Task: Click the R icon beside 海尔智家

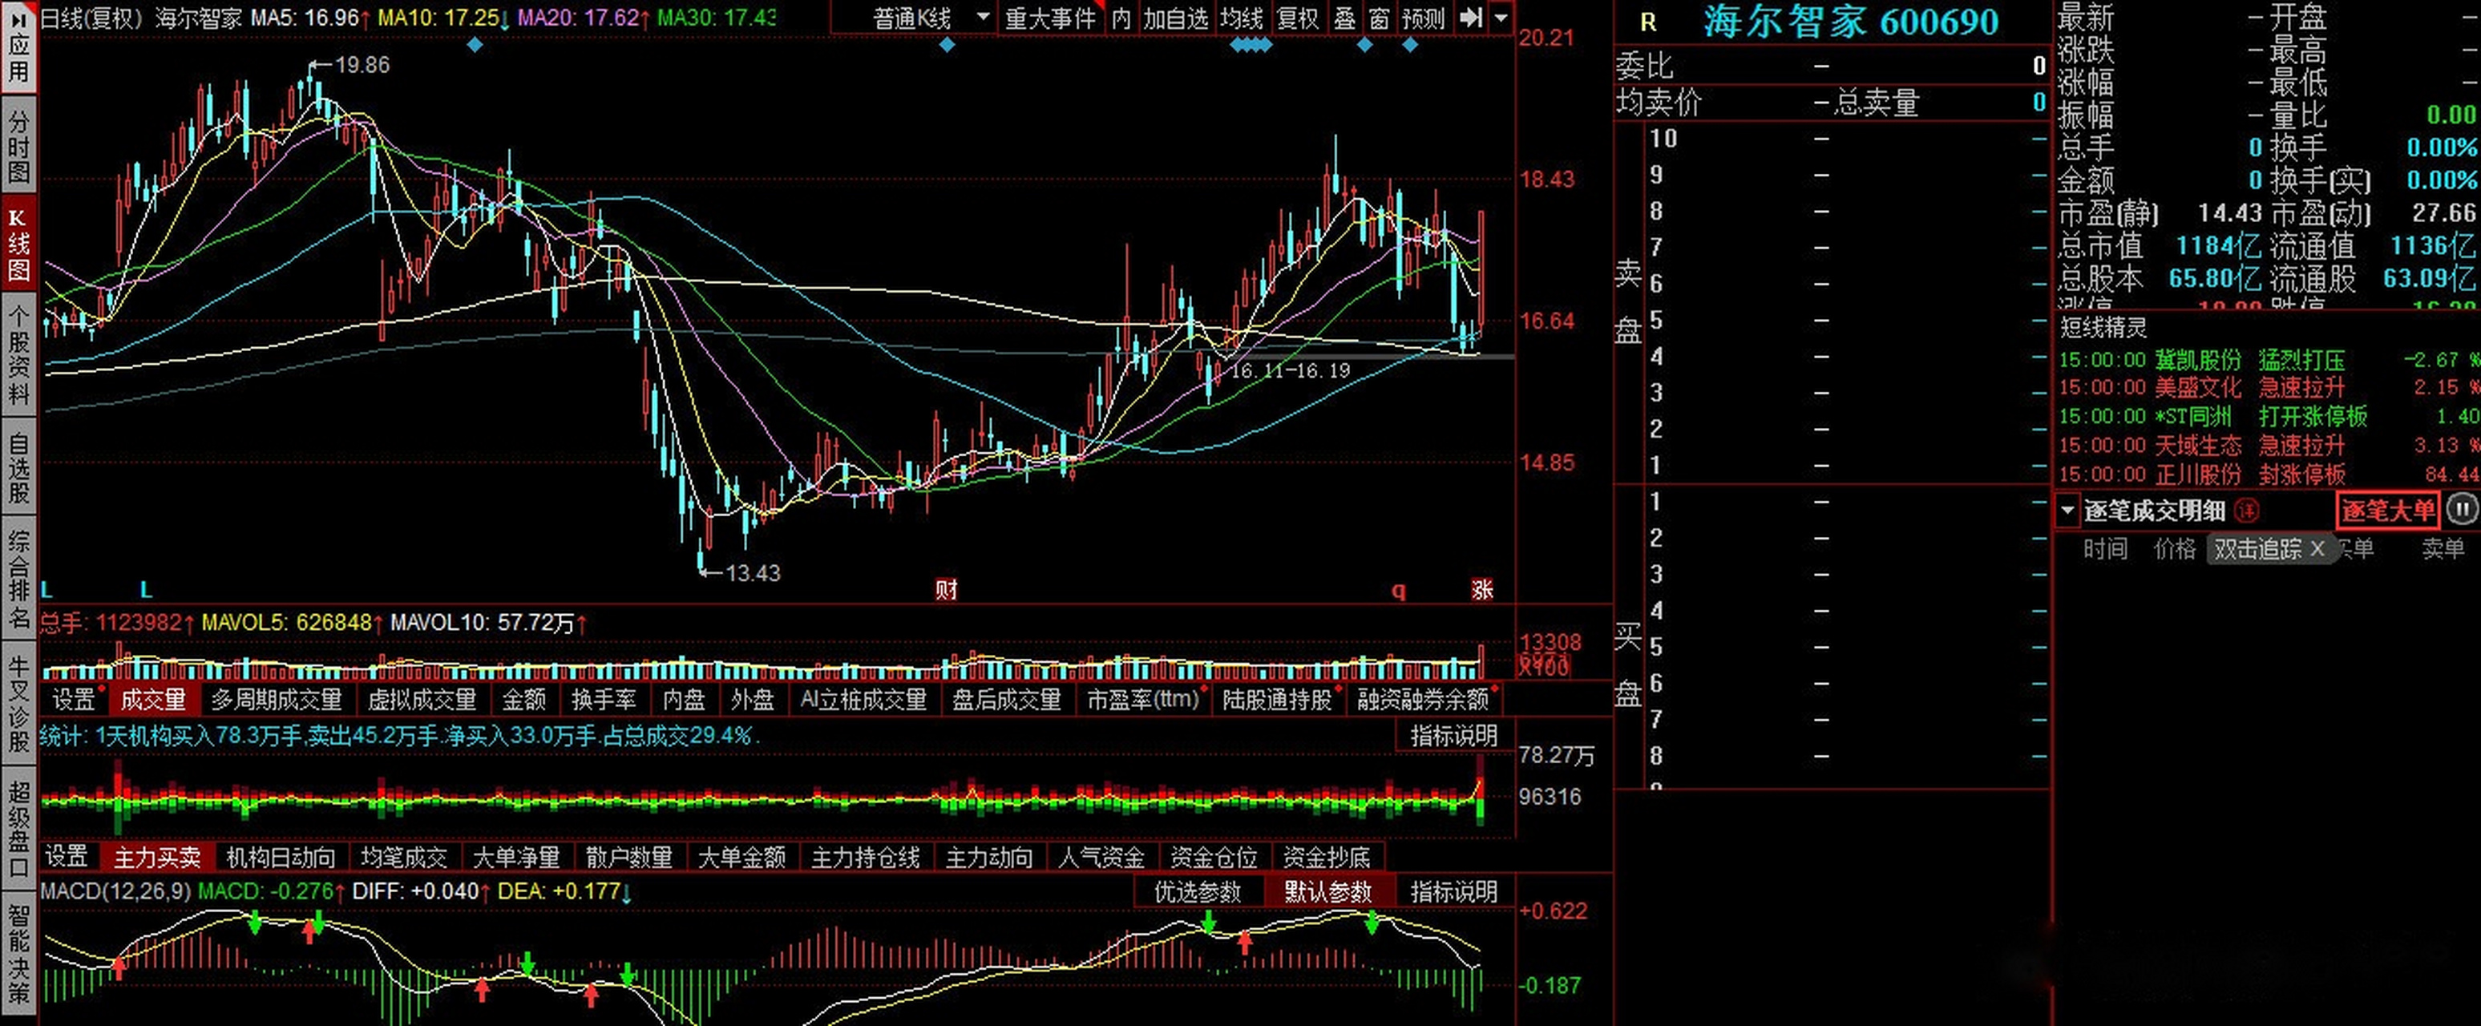Action: tap(1649, 23)
